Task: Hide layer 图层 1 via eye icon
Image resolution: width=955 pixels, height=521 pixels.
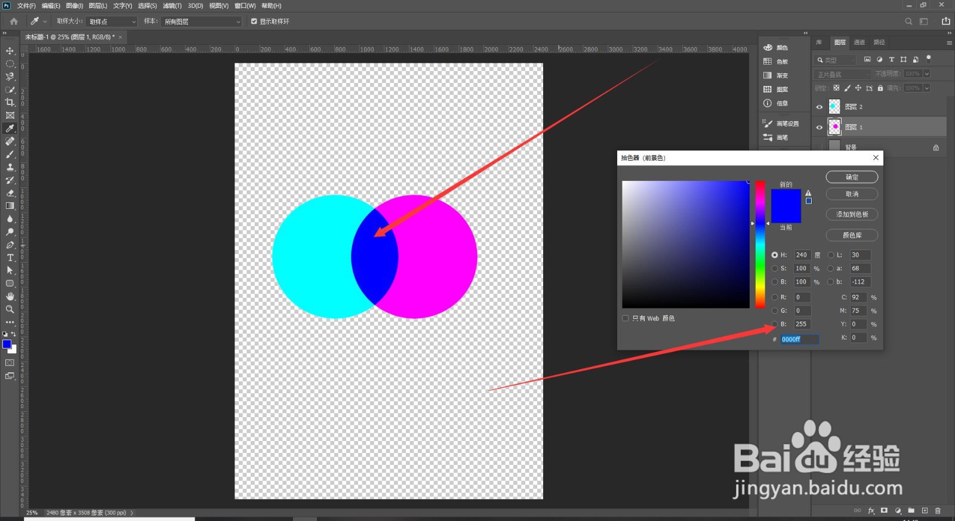Action: pos(820,127)
